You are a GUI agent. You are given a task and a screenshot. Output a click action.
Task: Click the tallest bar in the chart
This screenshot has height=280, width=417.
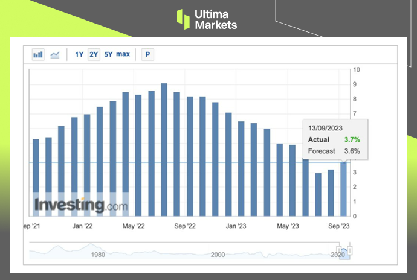pos(164,150)
